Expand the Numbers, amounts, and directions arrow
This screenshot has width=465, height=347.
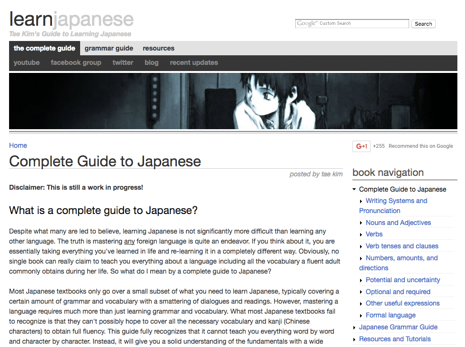click(x=361, y=258)
